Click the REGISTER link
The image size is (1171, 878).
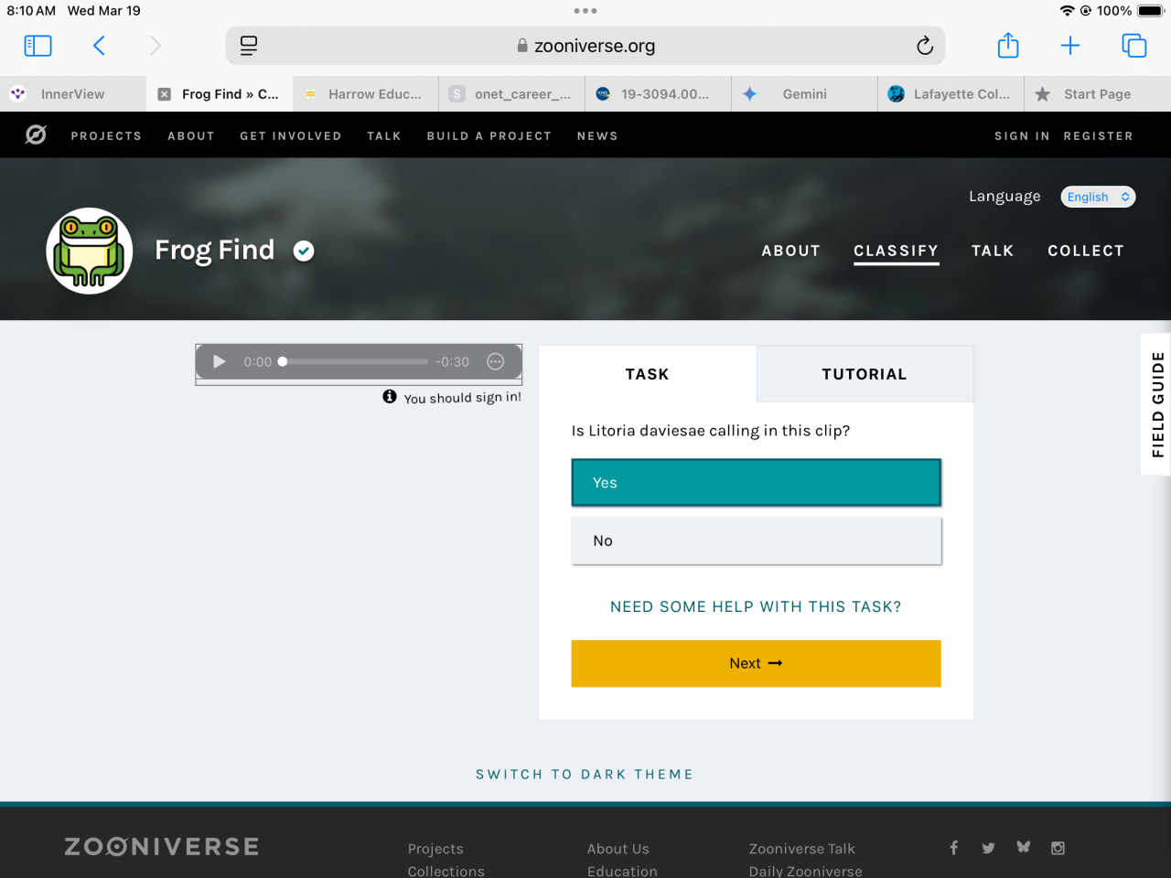click(x=1098, y=135)
